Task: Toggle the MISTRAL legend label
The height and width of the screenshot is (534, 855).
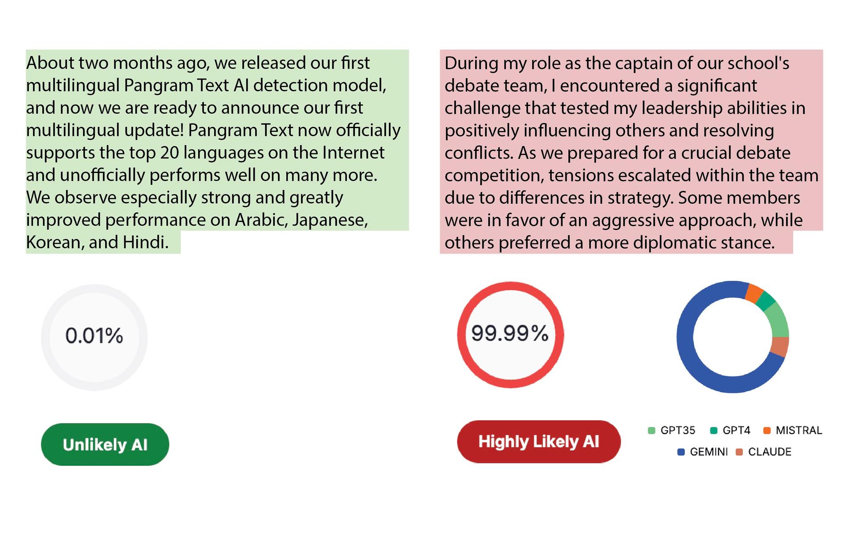Action: coord(799,430)
